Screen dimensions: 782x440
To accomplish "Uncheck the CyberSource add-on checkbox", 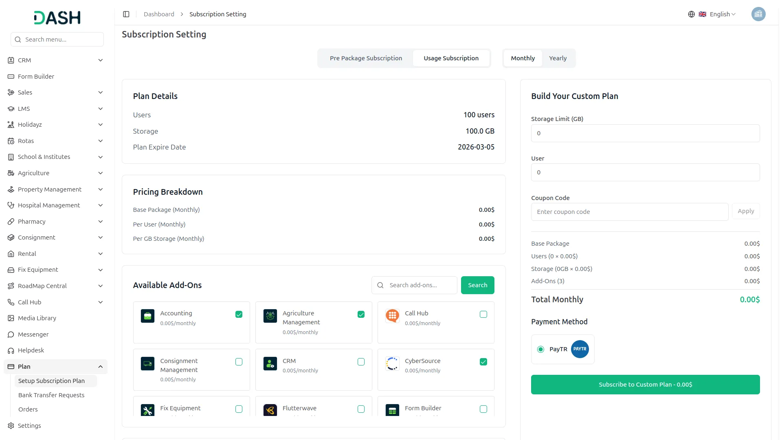I will point(483,362).
